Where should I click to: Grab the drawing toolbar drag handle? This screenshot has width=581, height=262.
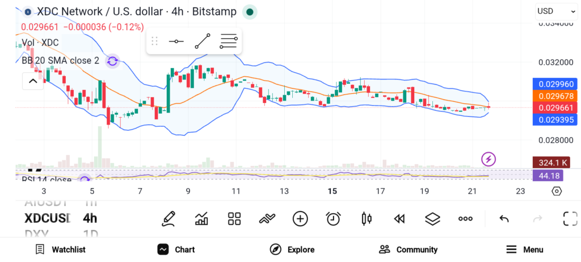click(x=155, y=41)
